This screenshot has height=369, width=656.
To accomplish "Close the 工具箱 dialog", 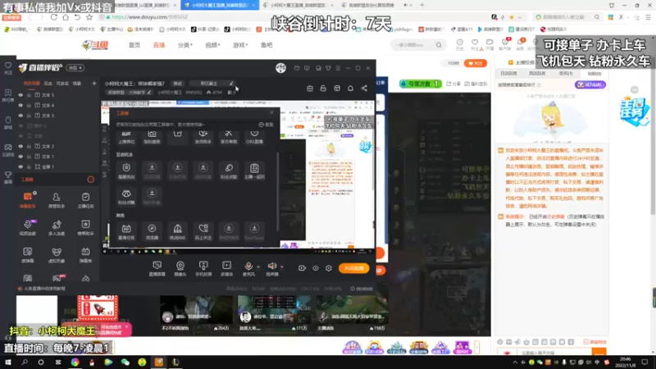I will [271, 113].
